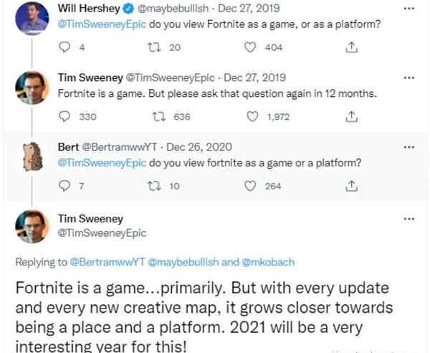Retweet Tim Sweeney's 12 months tweet
This screenshot has width=430, height=353.
tap(162, 117)
